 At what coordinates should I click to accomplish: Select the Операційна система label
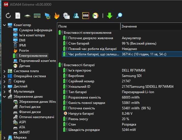point(30,76)
